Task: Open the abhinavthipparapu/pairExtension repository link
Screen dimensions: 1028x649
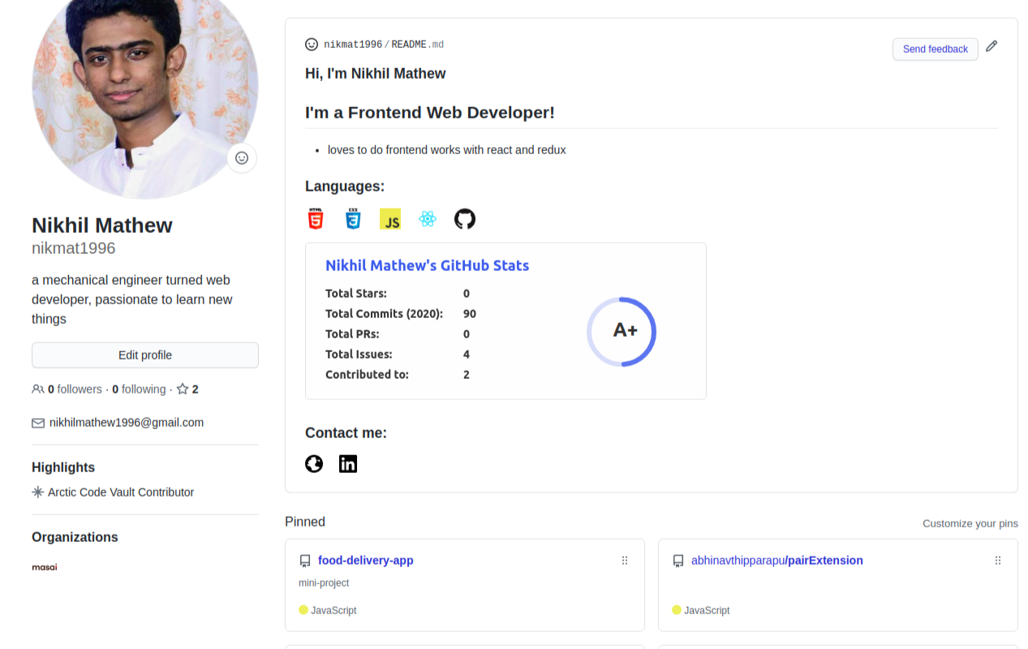Action: (776, 561)
